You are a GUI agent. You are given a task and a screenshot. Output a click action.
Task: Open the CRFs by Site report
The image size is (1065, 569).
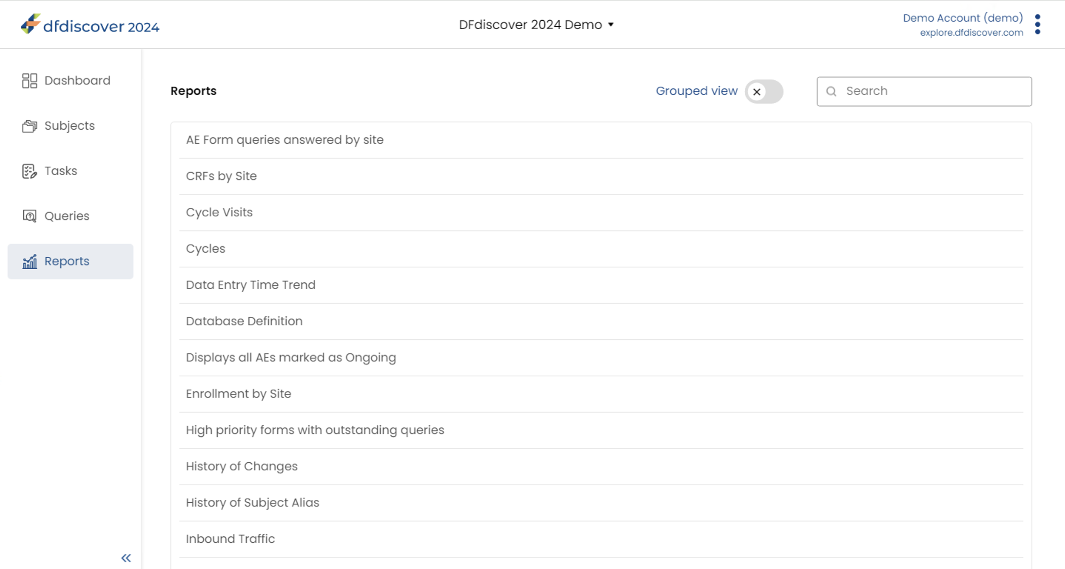(x=601, y=177)
